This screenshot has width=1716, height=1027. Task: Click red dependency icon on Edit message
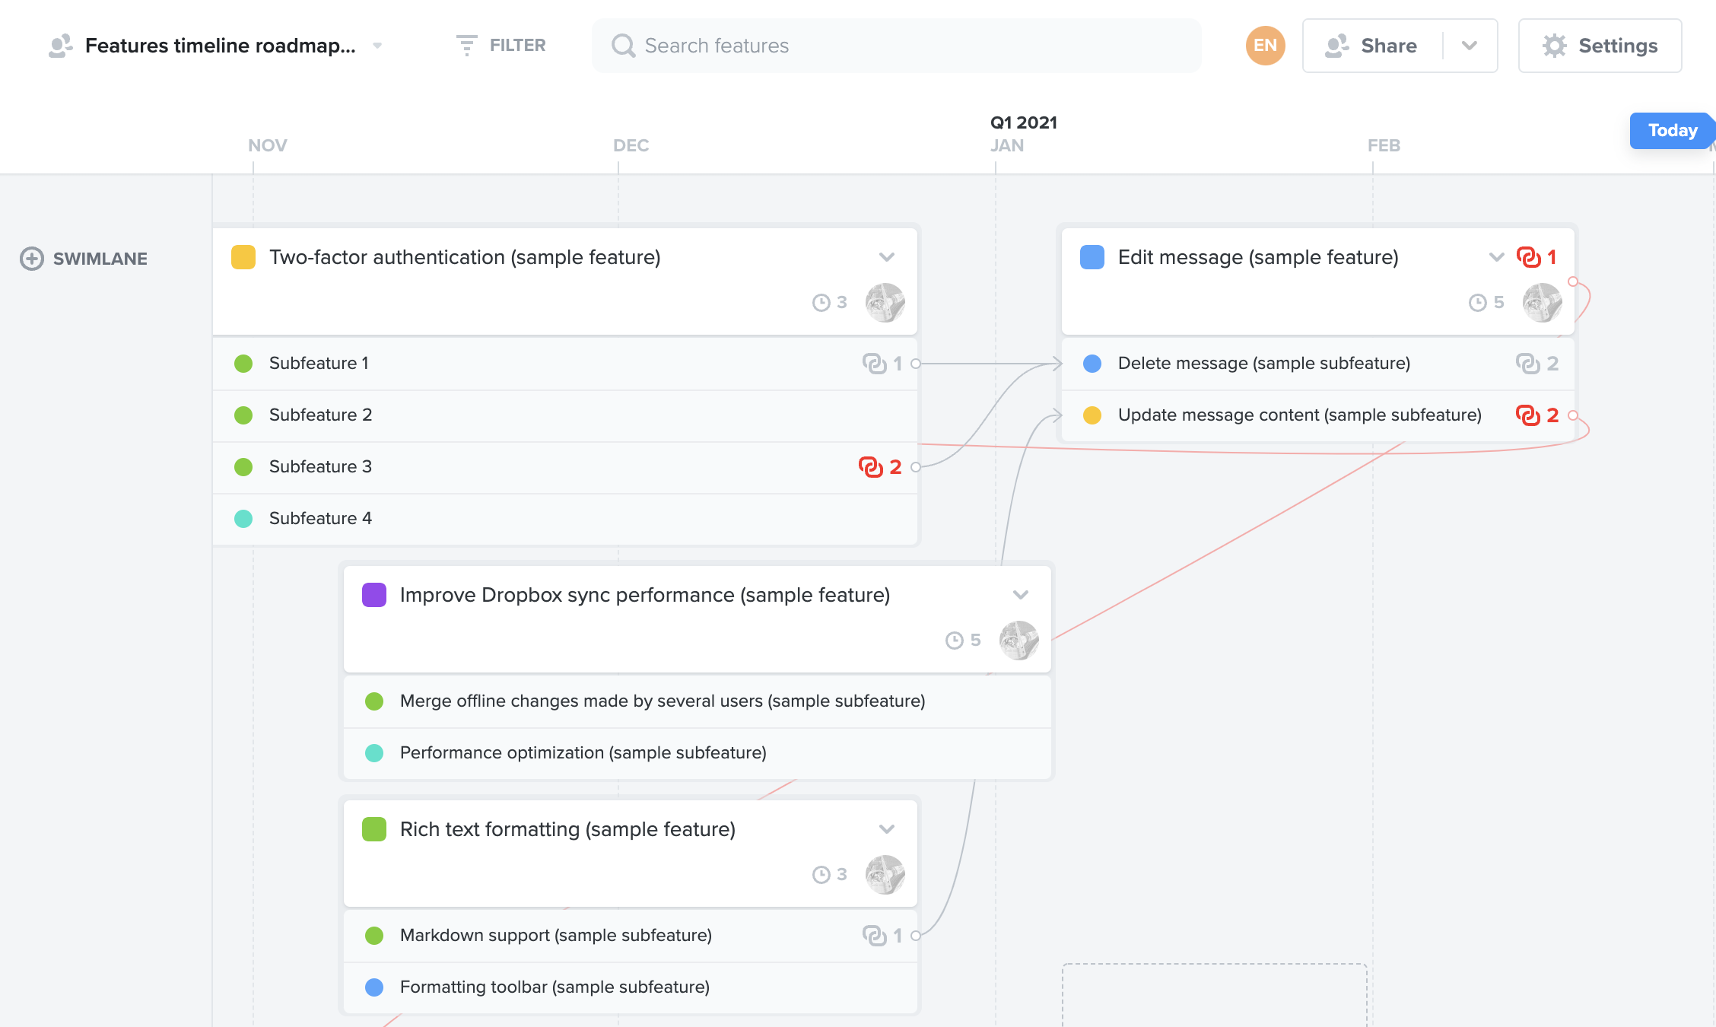click(x=1529, y=257)
